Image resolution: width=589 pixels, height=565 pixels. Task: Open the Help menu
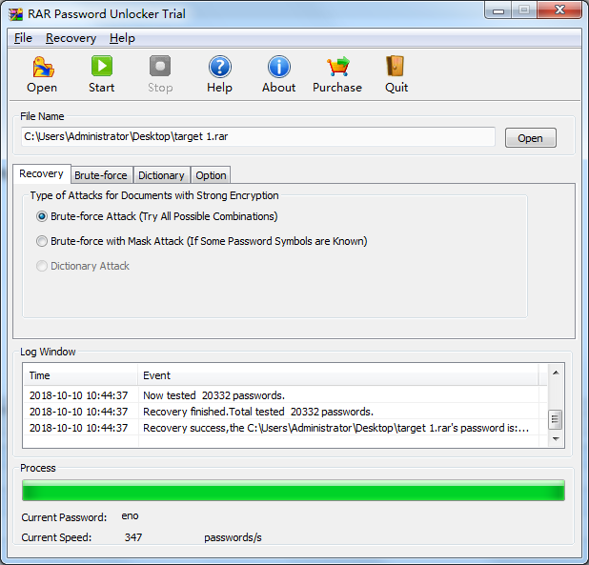(x=122, y=38)
